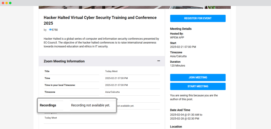
Task: Click the event banner image at top
Action: [135, 7]
